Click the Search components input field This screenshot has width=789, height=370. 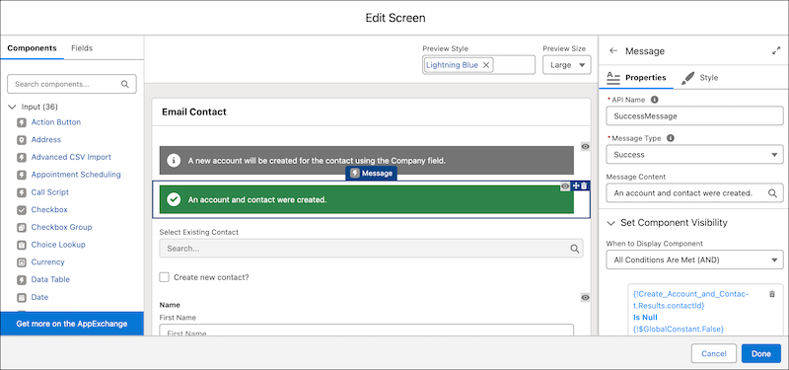point(71,84)
